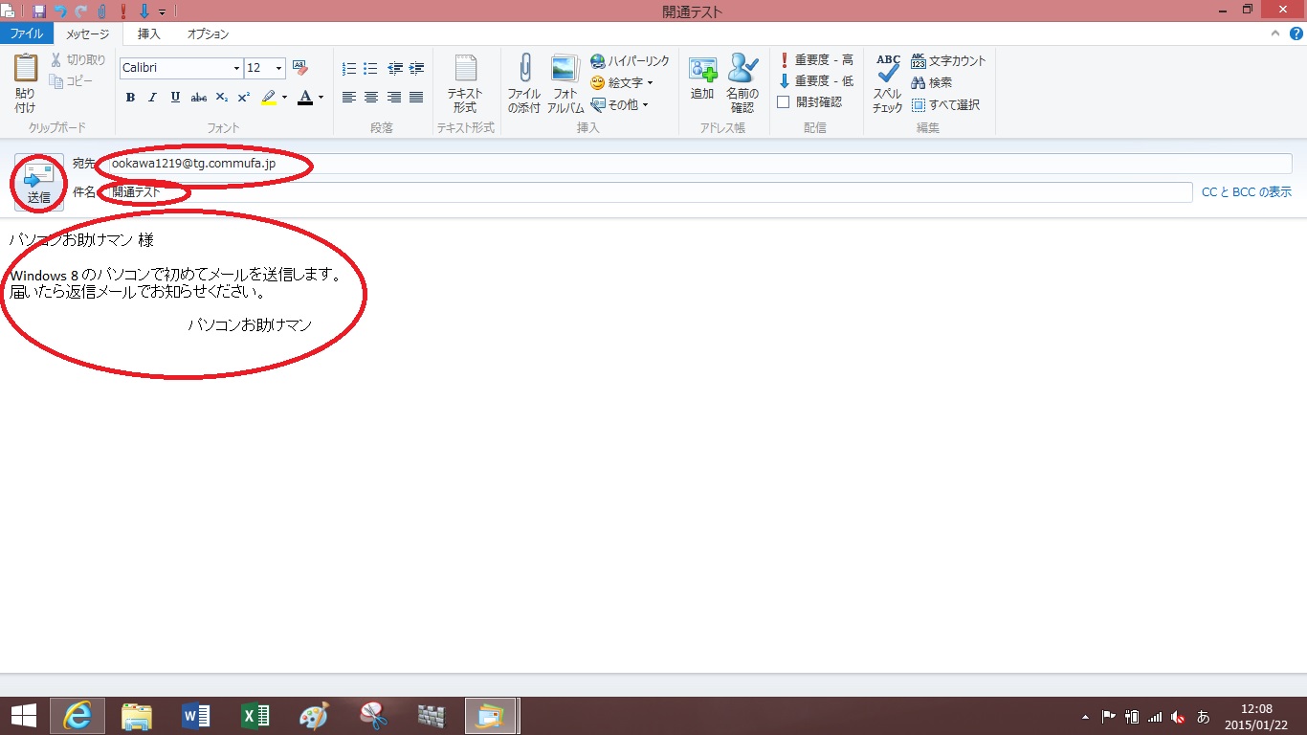Apply yellow text highlight color
The height and width of the screenshot is (735, 1307).
269,97
